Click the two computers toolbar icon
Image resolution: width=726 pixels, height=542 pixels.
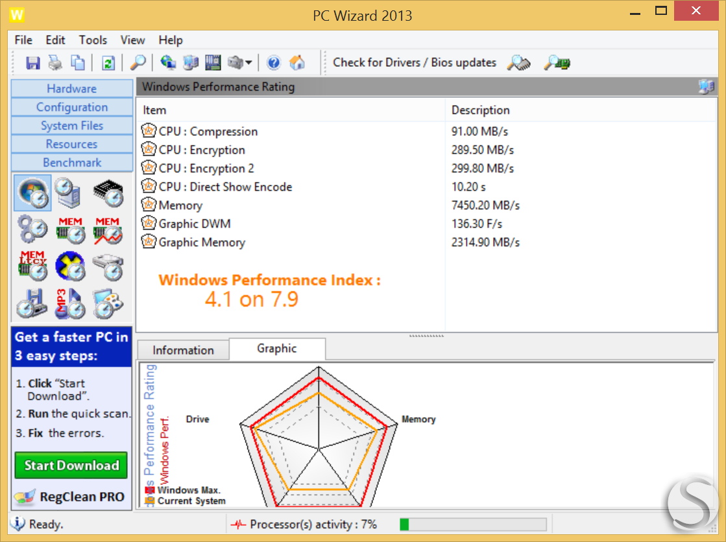pyautogui.click(x=190, y=62)
